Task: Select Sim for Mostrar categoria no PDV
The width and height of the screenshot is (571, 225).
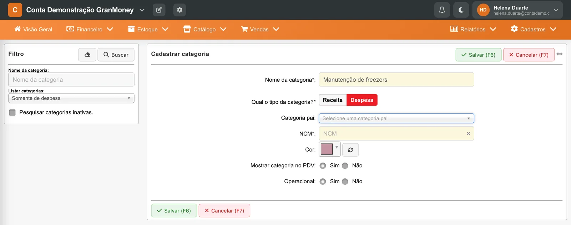Action: click(323, 166)
